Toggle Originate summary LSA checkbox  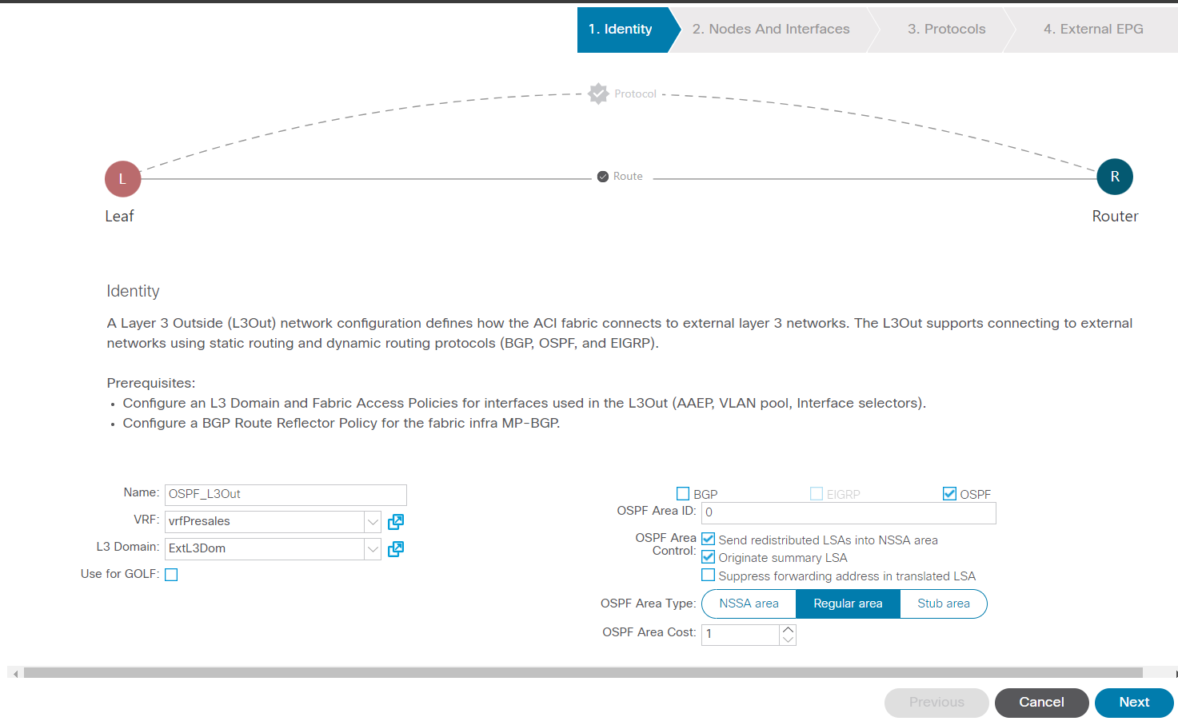pos(708,557)
